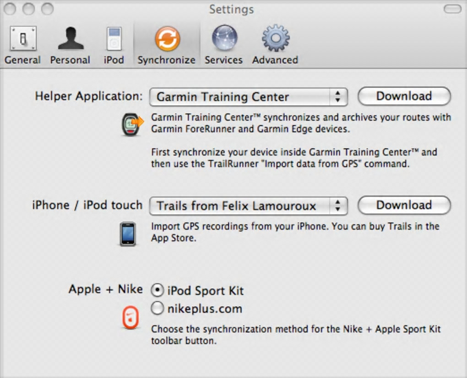Select the iPod Sport Kit radio button
Screen dimensions: 467x378
157,290
